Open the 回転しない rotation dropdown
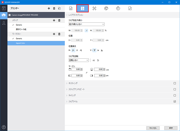This screenshot has width=180, height=131. pos(79,60)
